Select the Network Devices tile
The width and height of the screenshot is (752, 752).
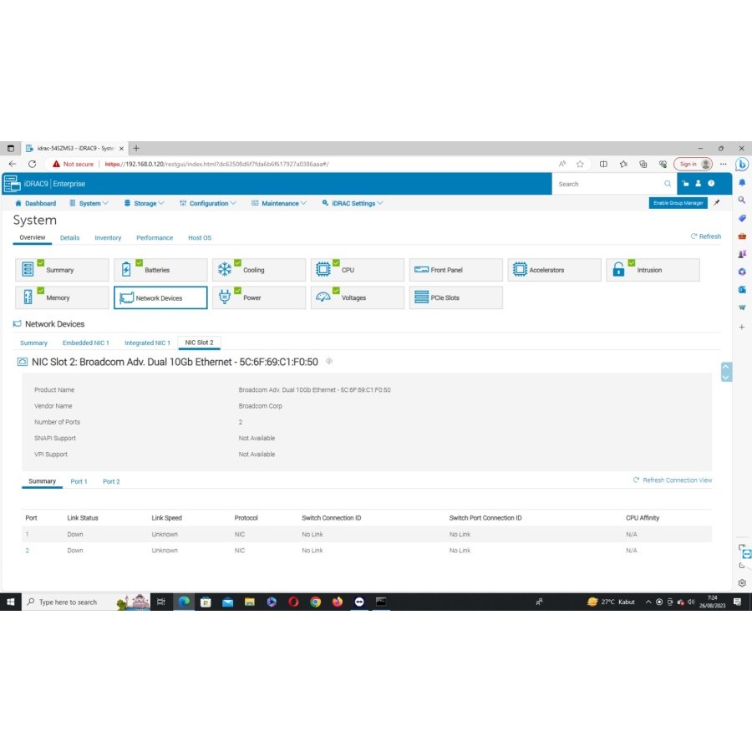(160, 297)
